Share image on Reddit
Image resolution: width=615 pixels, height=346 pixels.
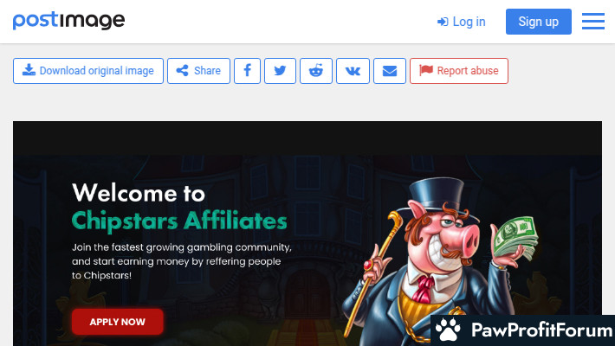(316, 71)
